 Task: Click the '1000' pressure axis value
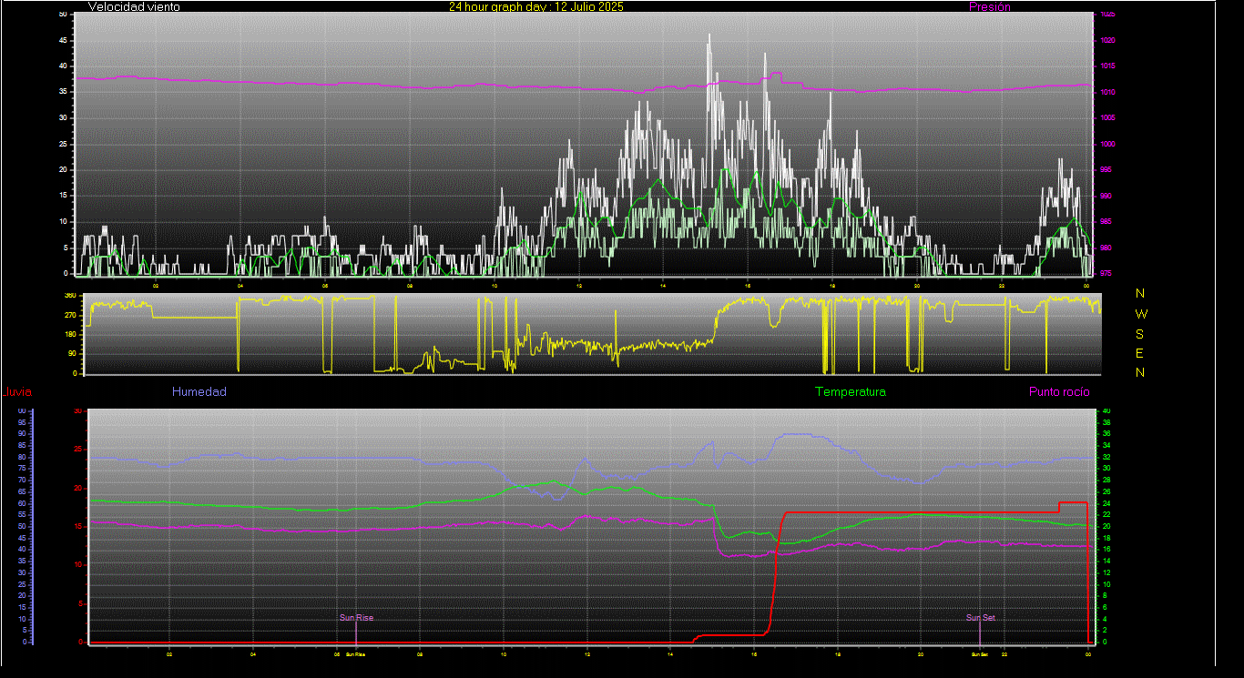(x=1107, y=145)
